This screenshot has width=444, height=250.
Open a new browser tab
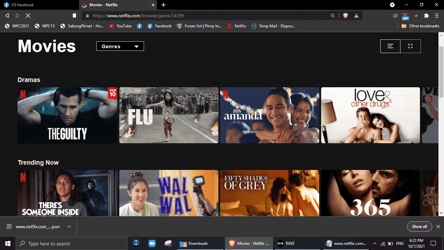click(x=163, y=5)
